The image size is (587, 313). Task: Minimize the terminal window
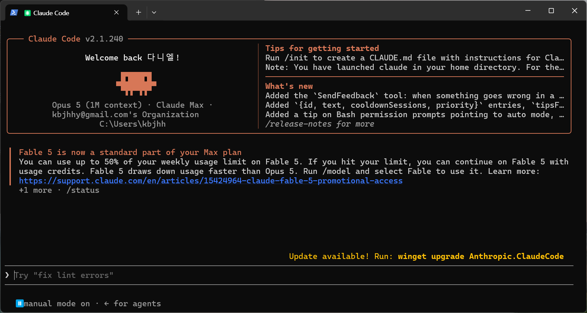pos(528,11)
